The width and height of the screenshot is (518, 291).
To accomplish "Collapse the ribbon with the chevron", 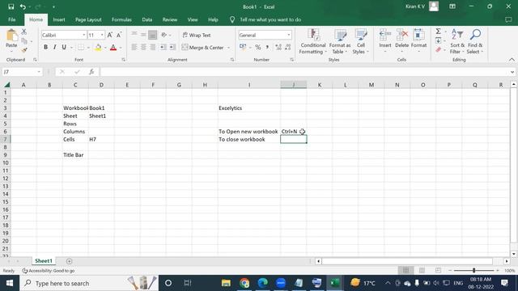I will point(512,60).
